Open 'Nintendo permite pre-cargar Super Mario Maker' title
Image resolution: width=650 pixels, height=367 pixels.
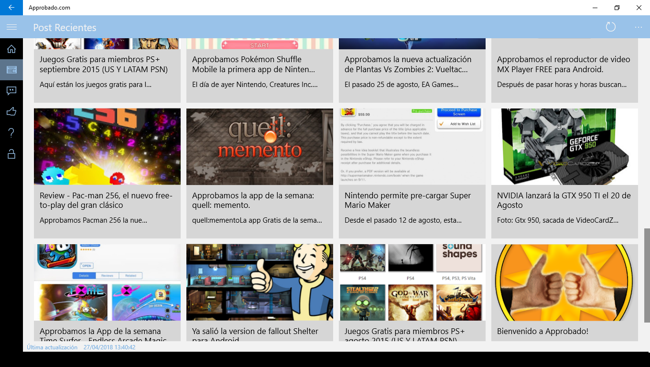point(408,200)
